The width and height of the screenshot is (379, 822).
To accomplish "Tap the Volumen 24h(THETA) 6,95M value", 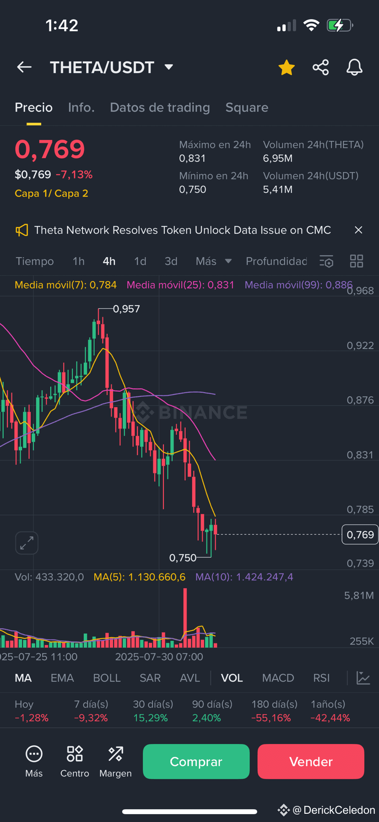I will click(278, 159).
